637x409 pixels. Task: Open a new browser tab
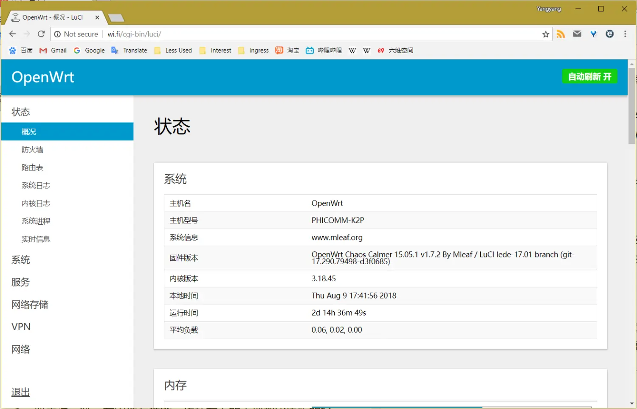click(116, 18)
